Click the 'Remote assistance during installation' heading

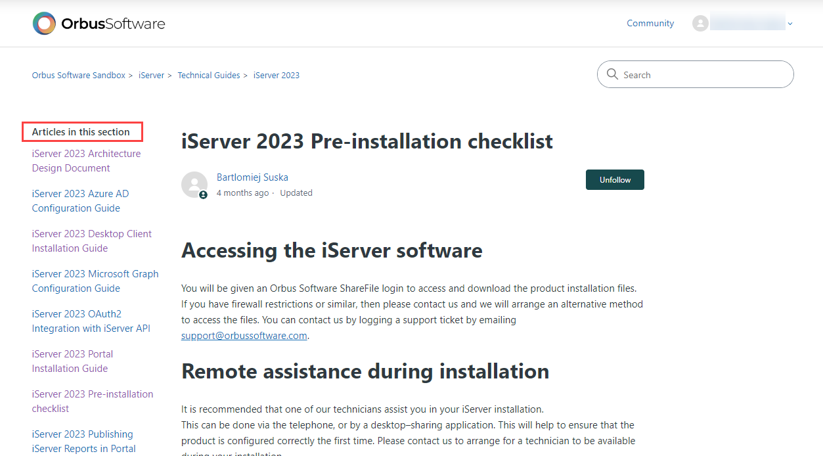[365, 371]
